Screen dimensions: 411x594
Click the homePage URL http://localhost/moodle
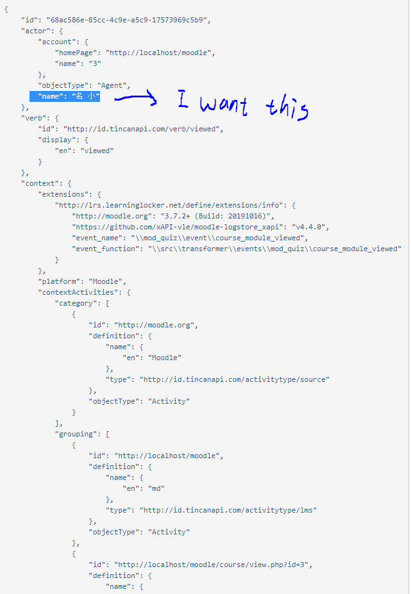click(x=158, y=53)
